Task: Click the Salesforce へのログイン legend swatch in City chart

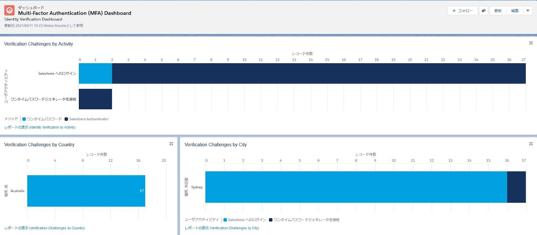Action: [x=225, y=220]
